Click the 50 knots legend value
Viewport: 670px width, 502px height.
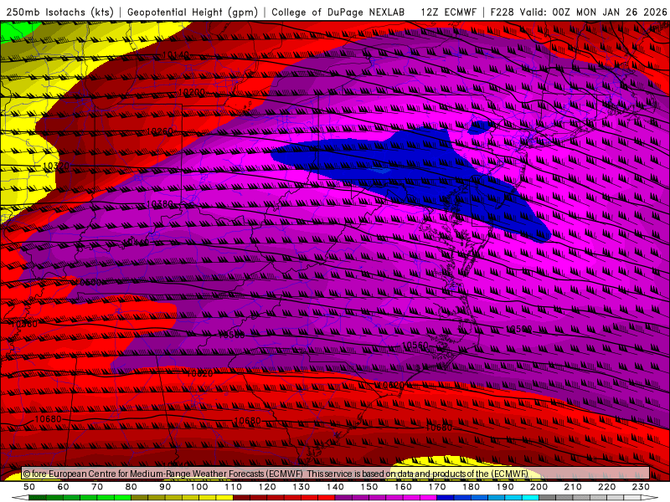(x=29, y=487)
